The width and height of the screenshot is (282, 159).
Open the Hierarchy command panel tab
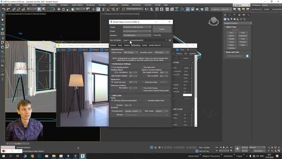[234, 15]
